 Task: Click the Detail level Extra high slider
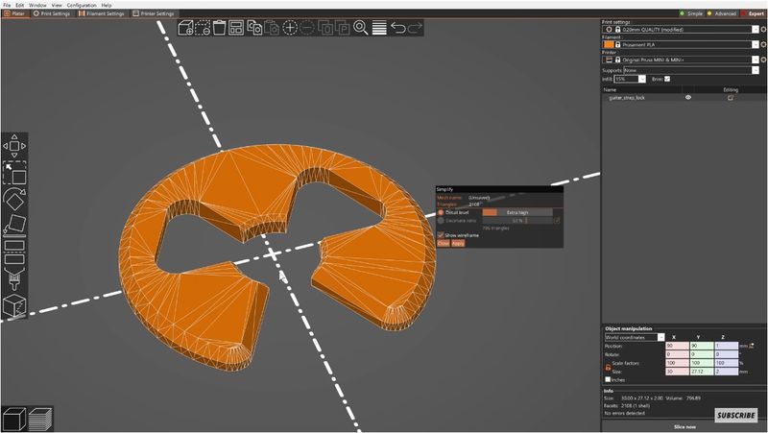coord(517,212)
